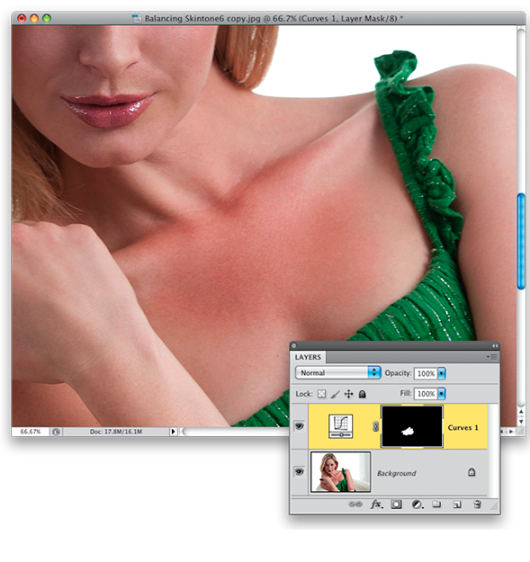Hide the Background layer eye icon
This screenshot has height=562, width=530.
coord(299,472)
